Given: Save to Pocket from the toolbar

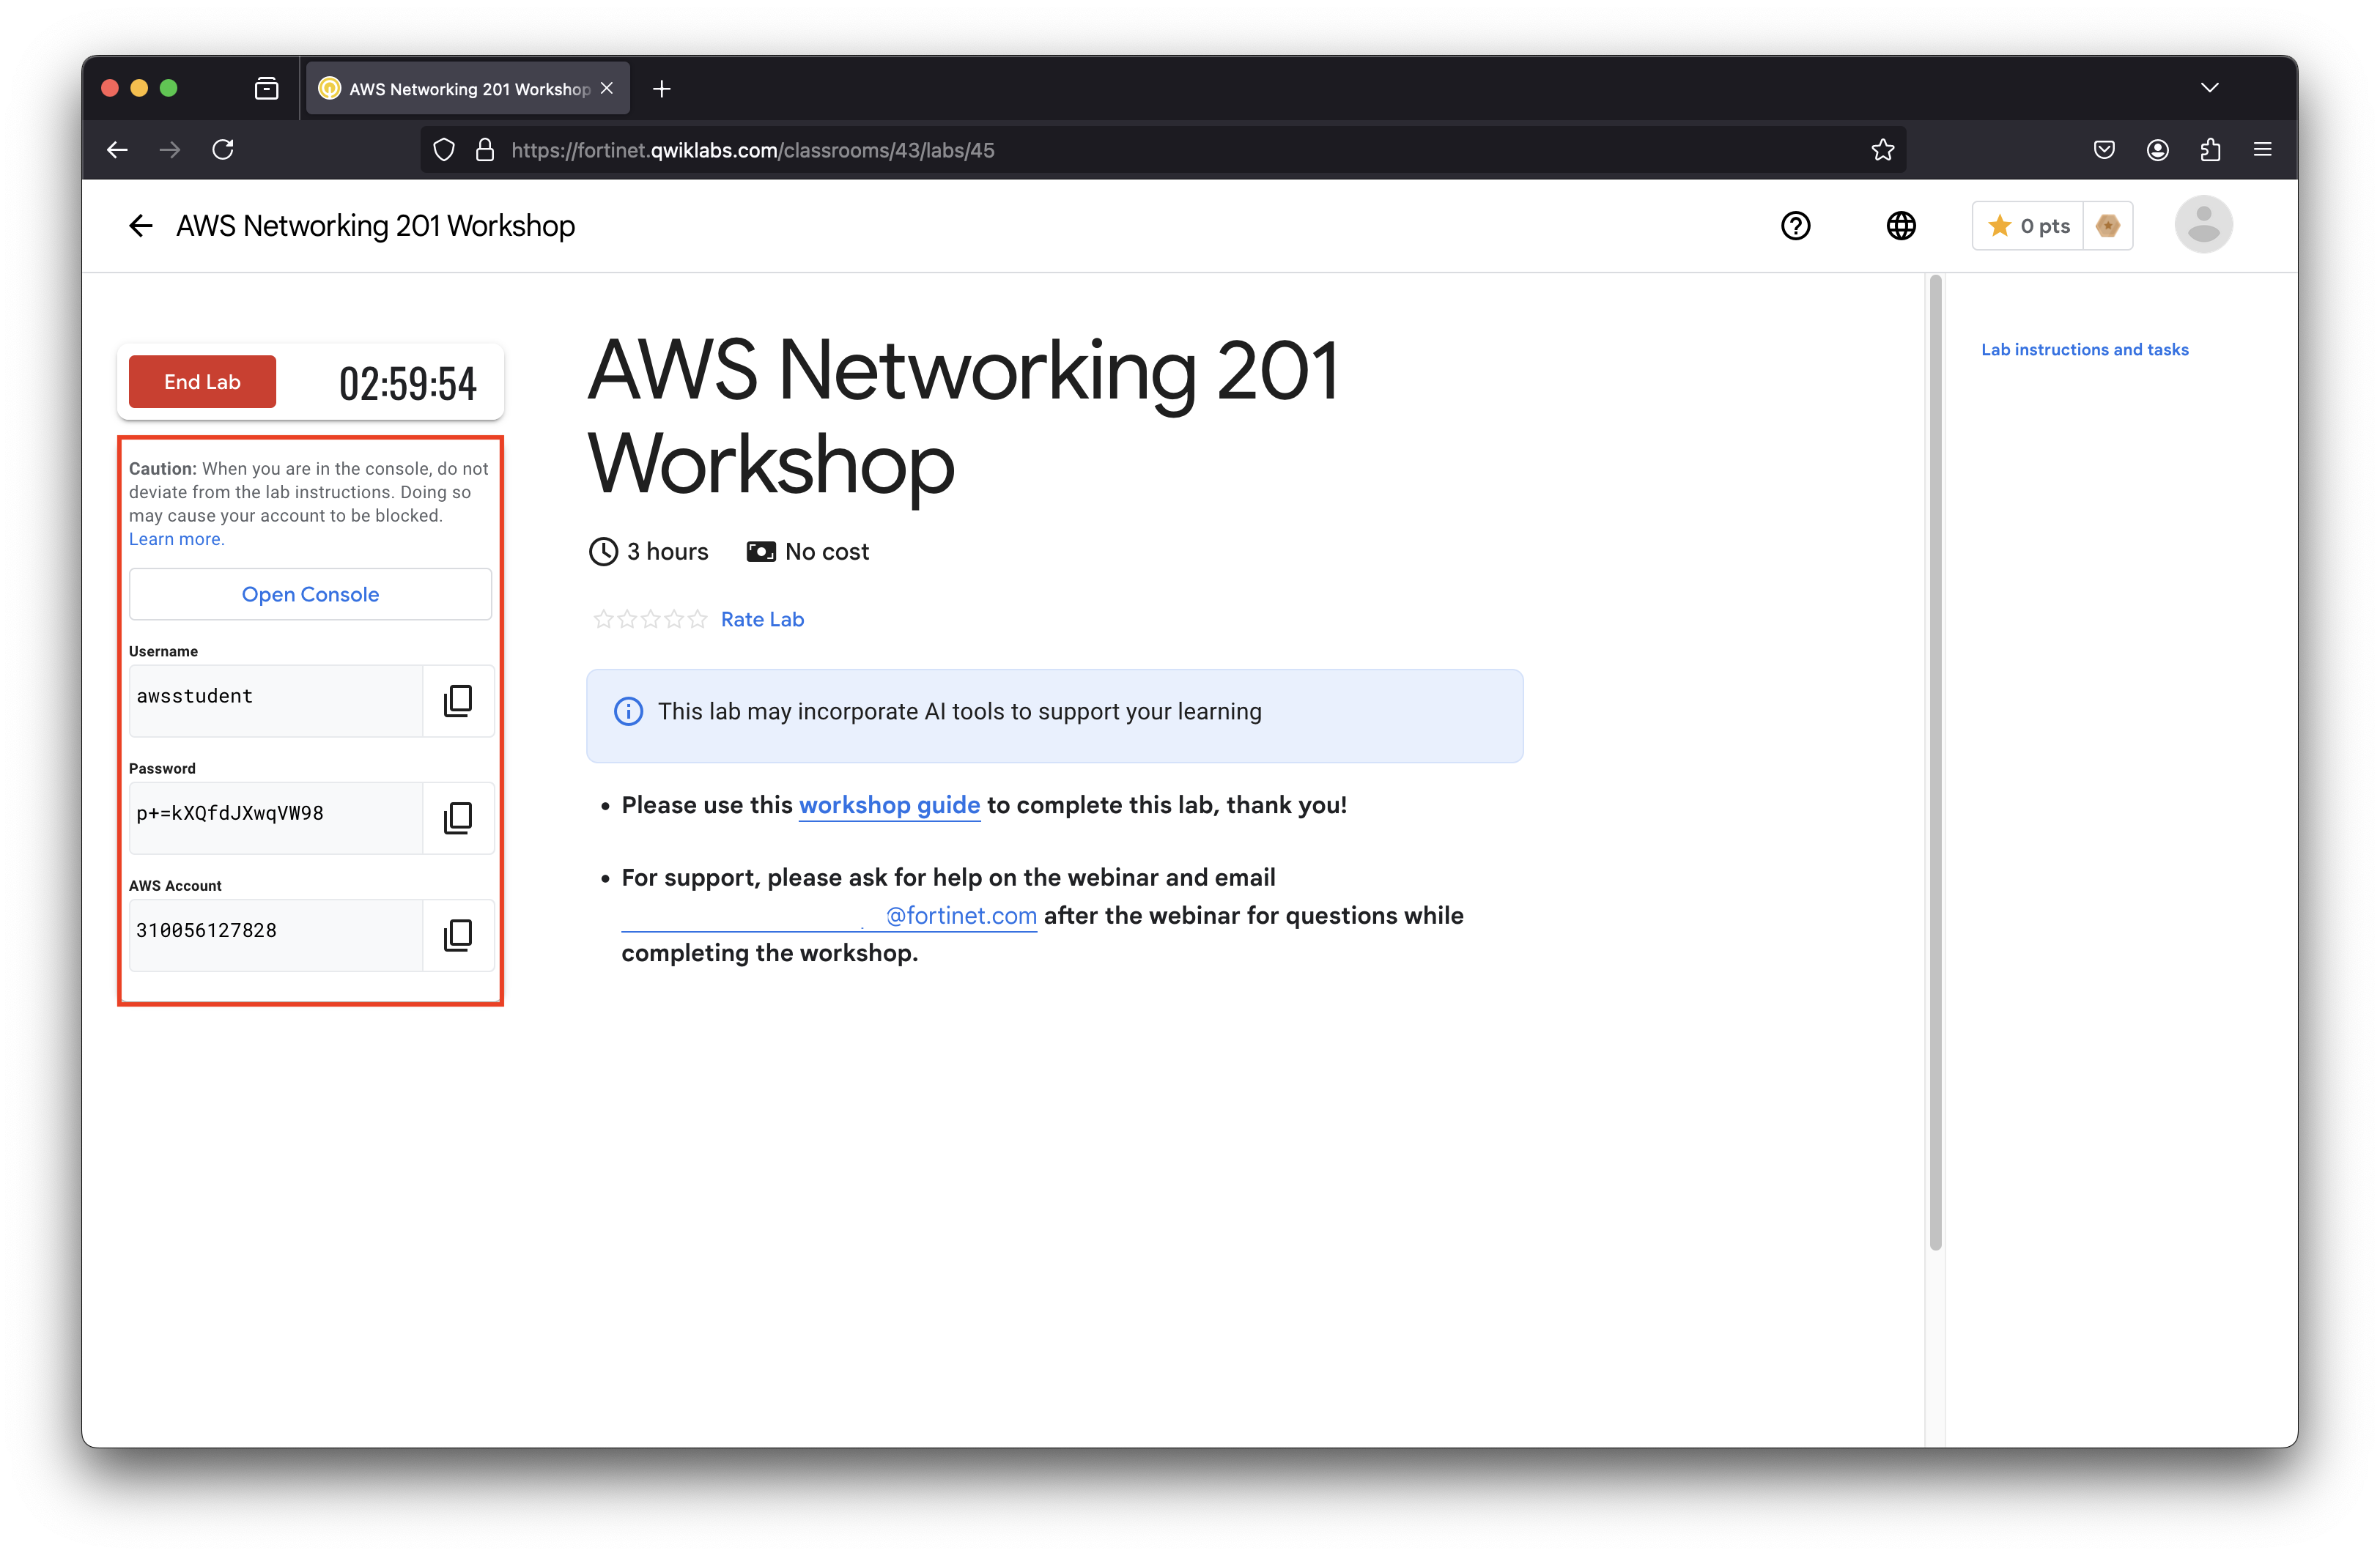Looking at the screenshot, I should [2104, 150].
